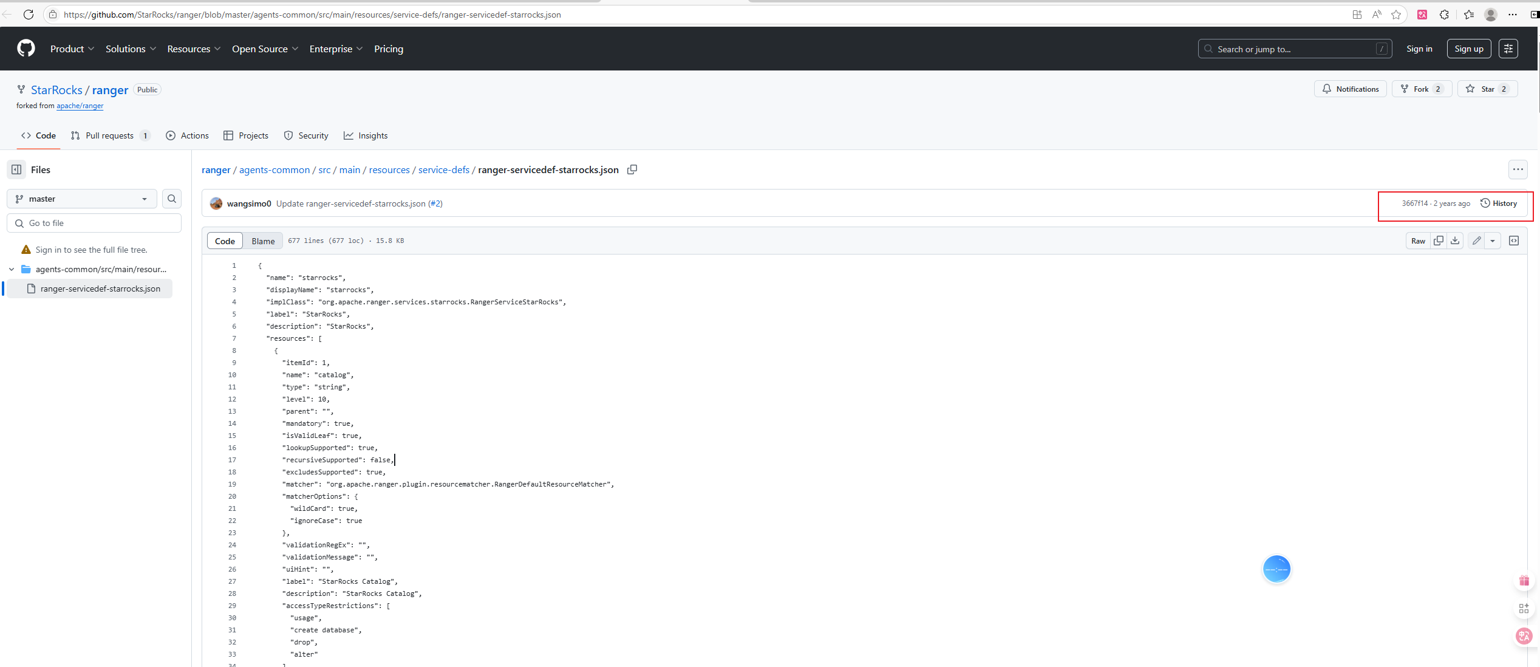
Task: Open browser extensions puzzle icon
Action: point(1445,15)
